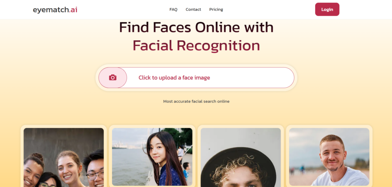Go to the Contact page
392x187 pixels.
tap(193, 10)
